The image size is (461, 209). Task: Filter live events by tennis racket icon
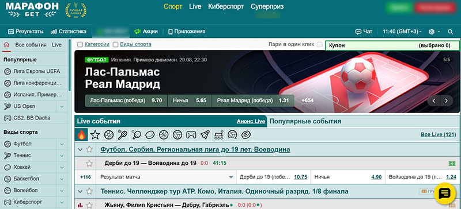tap(122, 135)
